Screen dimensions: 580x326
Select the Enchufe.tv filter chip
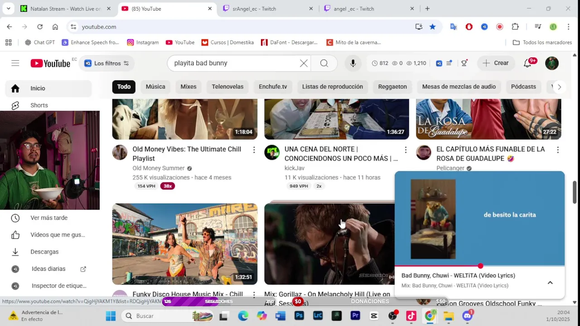(x=273, y=87)
